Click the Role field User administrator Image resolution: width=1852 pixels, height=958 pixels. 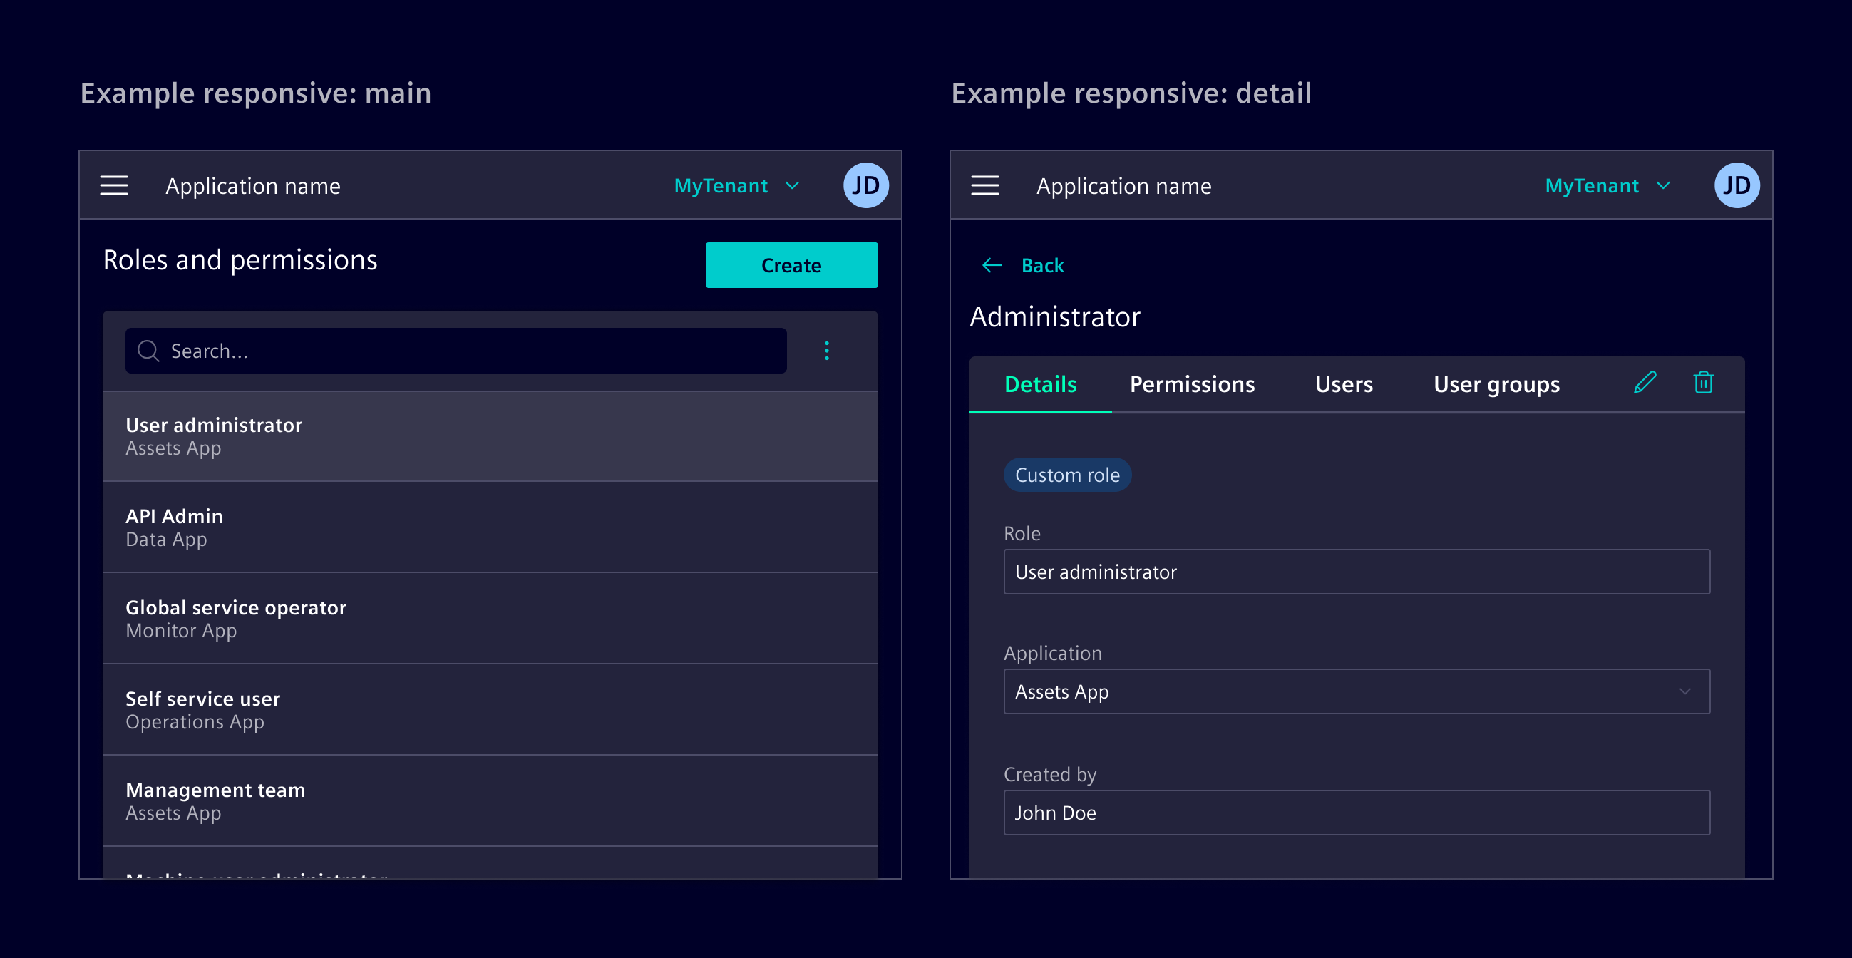point(1356,572)
